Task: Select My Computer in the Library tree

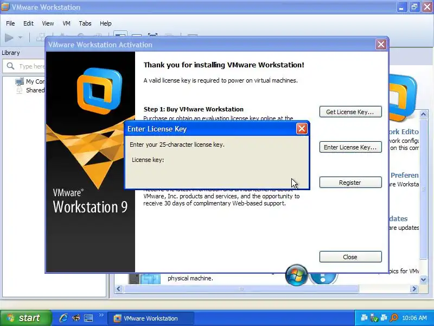Action: pyautogui.click(x=35, y=81)
